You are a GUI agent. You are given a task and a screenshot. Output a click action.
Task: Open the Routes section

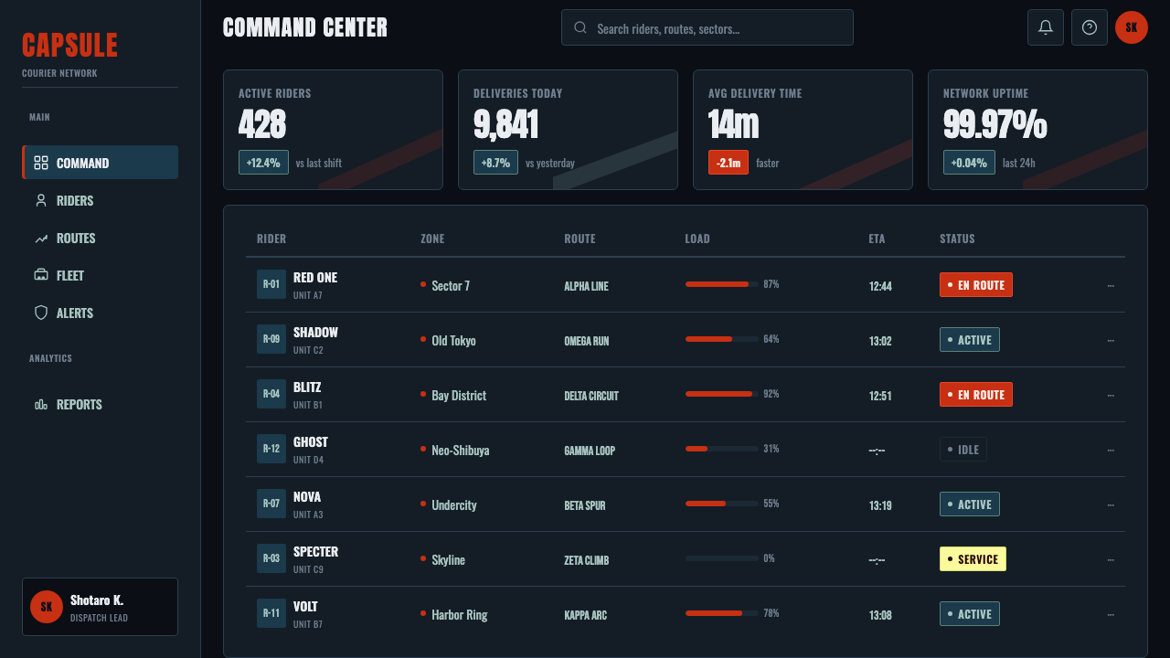pyautogui.click(x=100, y=238)
